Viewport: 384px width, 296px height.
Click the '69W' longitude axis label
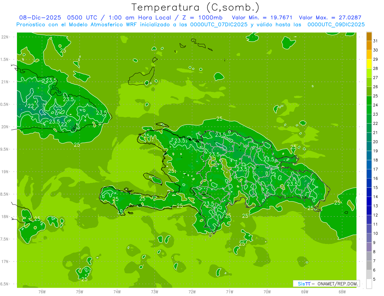(x=305, y=292)
